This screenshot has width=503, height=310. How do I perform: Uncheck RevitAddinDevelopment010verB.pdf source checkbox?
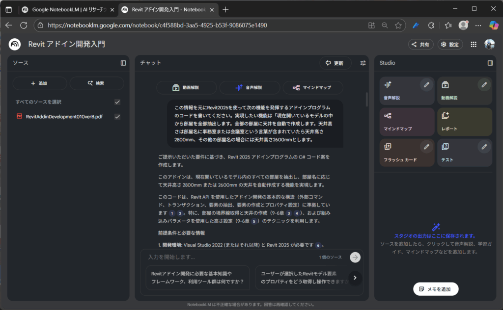[x=117, y=117]
